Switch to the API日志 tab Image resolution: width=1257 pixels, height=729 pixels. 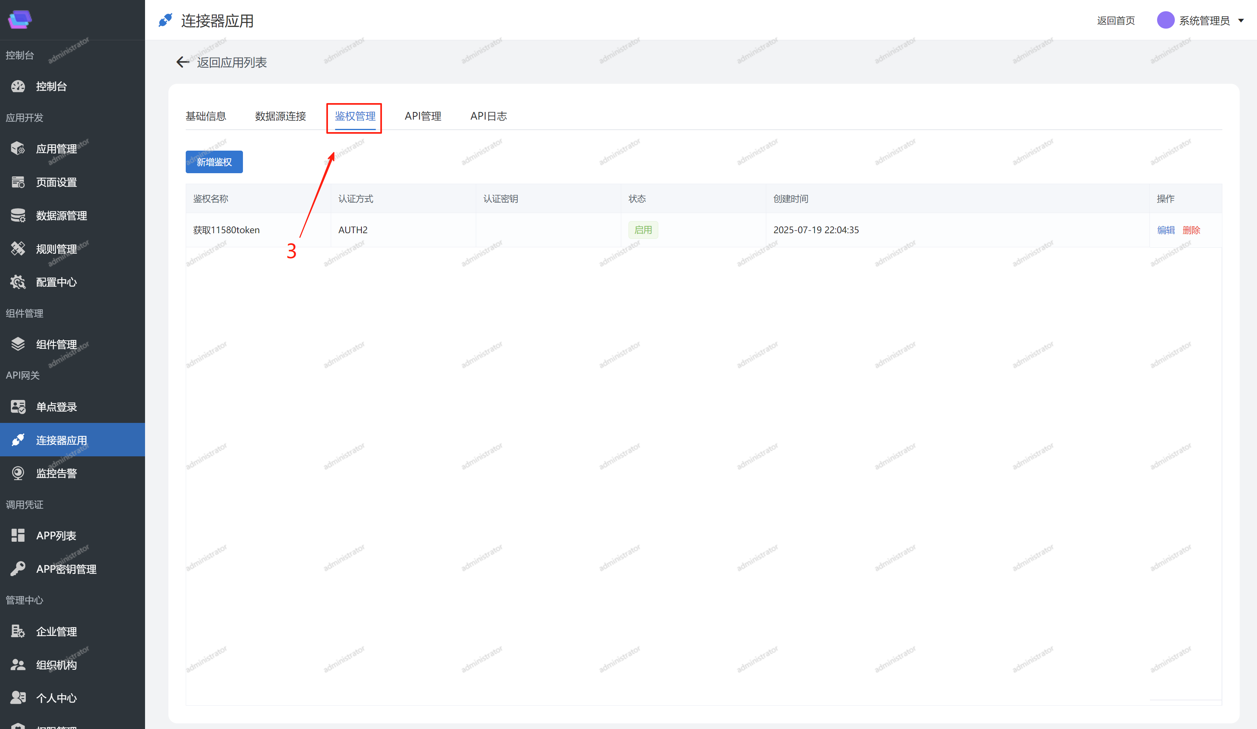[488, 116]
